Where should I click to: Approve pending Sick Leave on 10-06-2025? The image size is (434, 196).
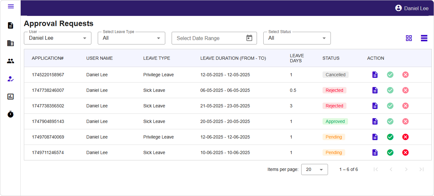tap(390, 152)
